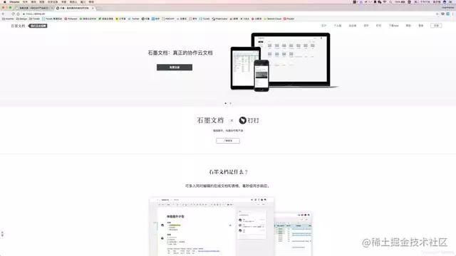Open the Apple menu
The height and width of the screenshot is (256, 456).
coord(5,1)
